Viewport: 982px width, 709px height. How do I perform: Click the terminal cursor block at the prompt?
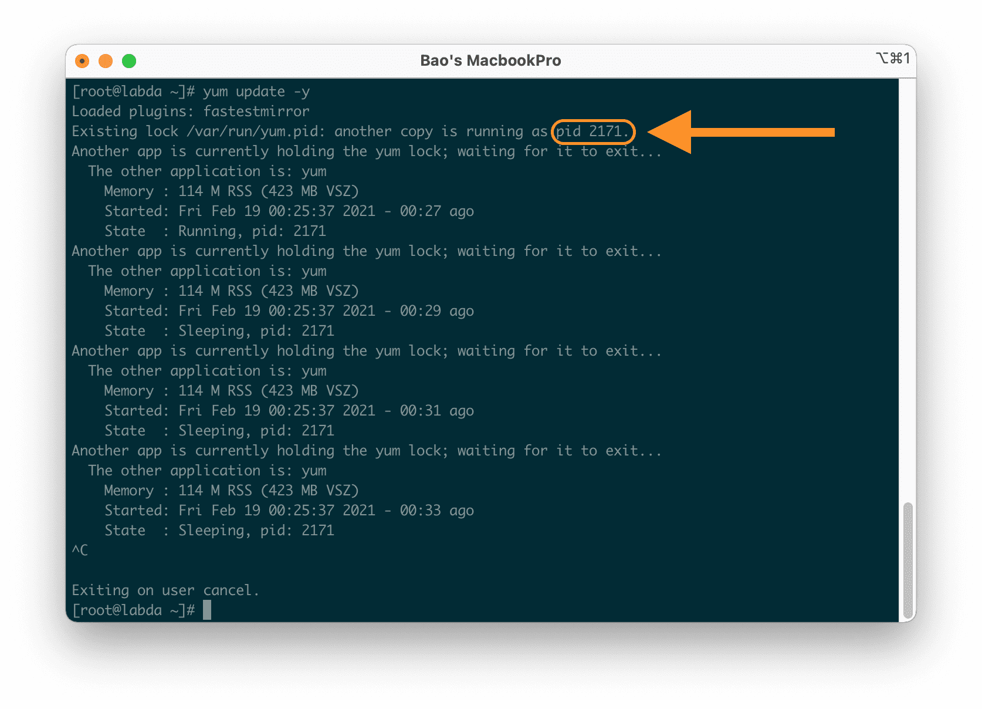click(x=208, y=610)
